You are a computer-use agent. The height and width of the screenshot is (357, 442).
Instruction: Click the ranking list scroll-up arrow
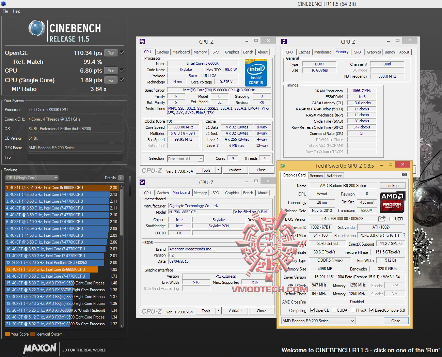pos(122,187)
